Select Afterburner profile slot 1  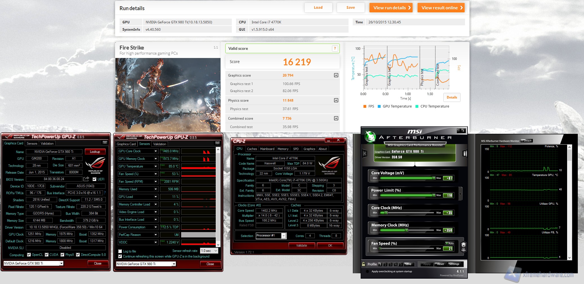tap(380, 264)
